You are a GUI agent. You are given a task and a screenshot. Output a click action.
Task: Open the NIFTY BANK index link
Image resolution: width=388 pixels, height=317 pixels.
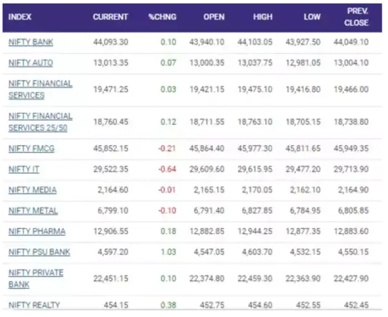point(30,42)
